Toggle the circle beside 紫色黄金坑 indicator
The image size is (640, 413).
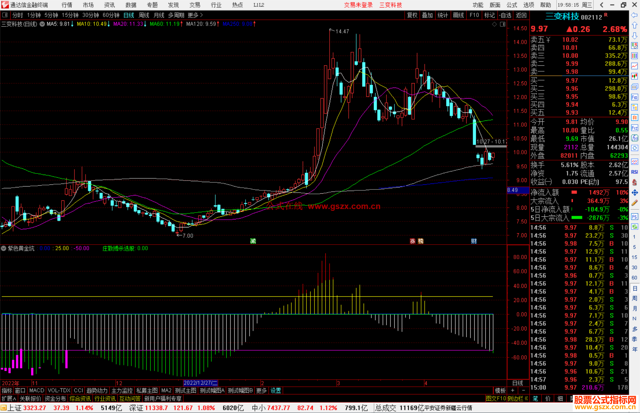coord(4,248)
